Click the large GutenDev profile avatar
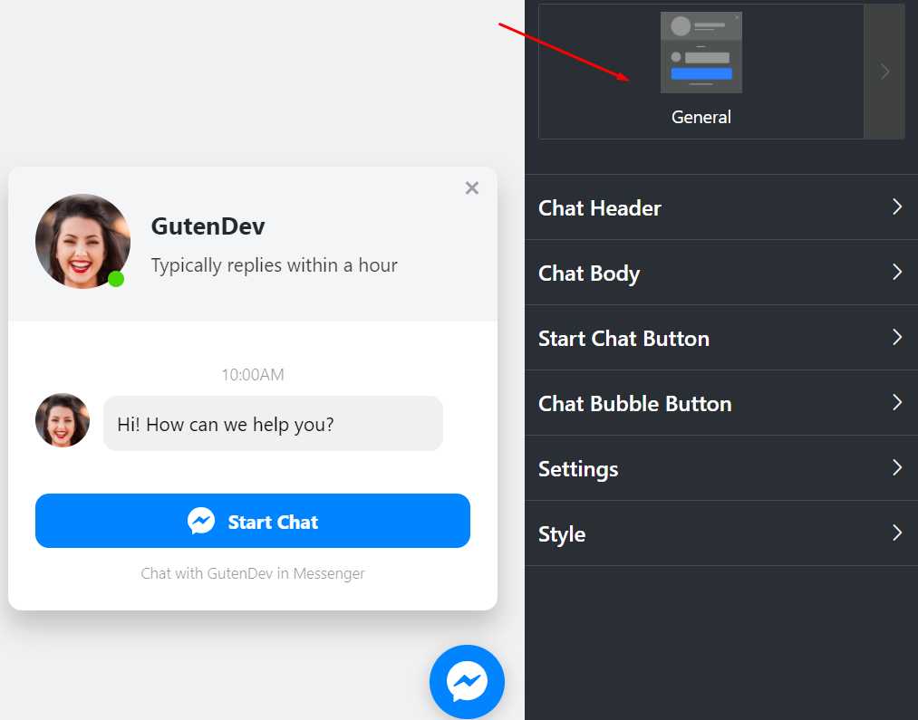Image resolution: width=918 pixels, height=720 pixels. click(82, 241)
